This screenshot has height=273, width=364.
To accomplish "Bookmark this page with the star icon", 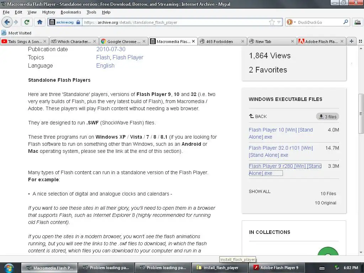I will [x=272, y=22].
